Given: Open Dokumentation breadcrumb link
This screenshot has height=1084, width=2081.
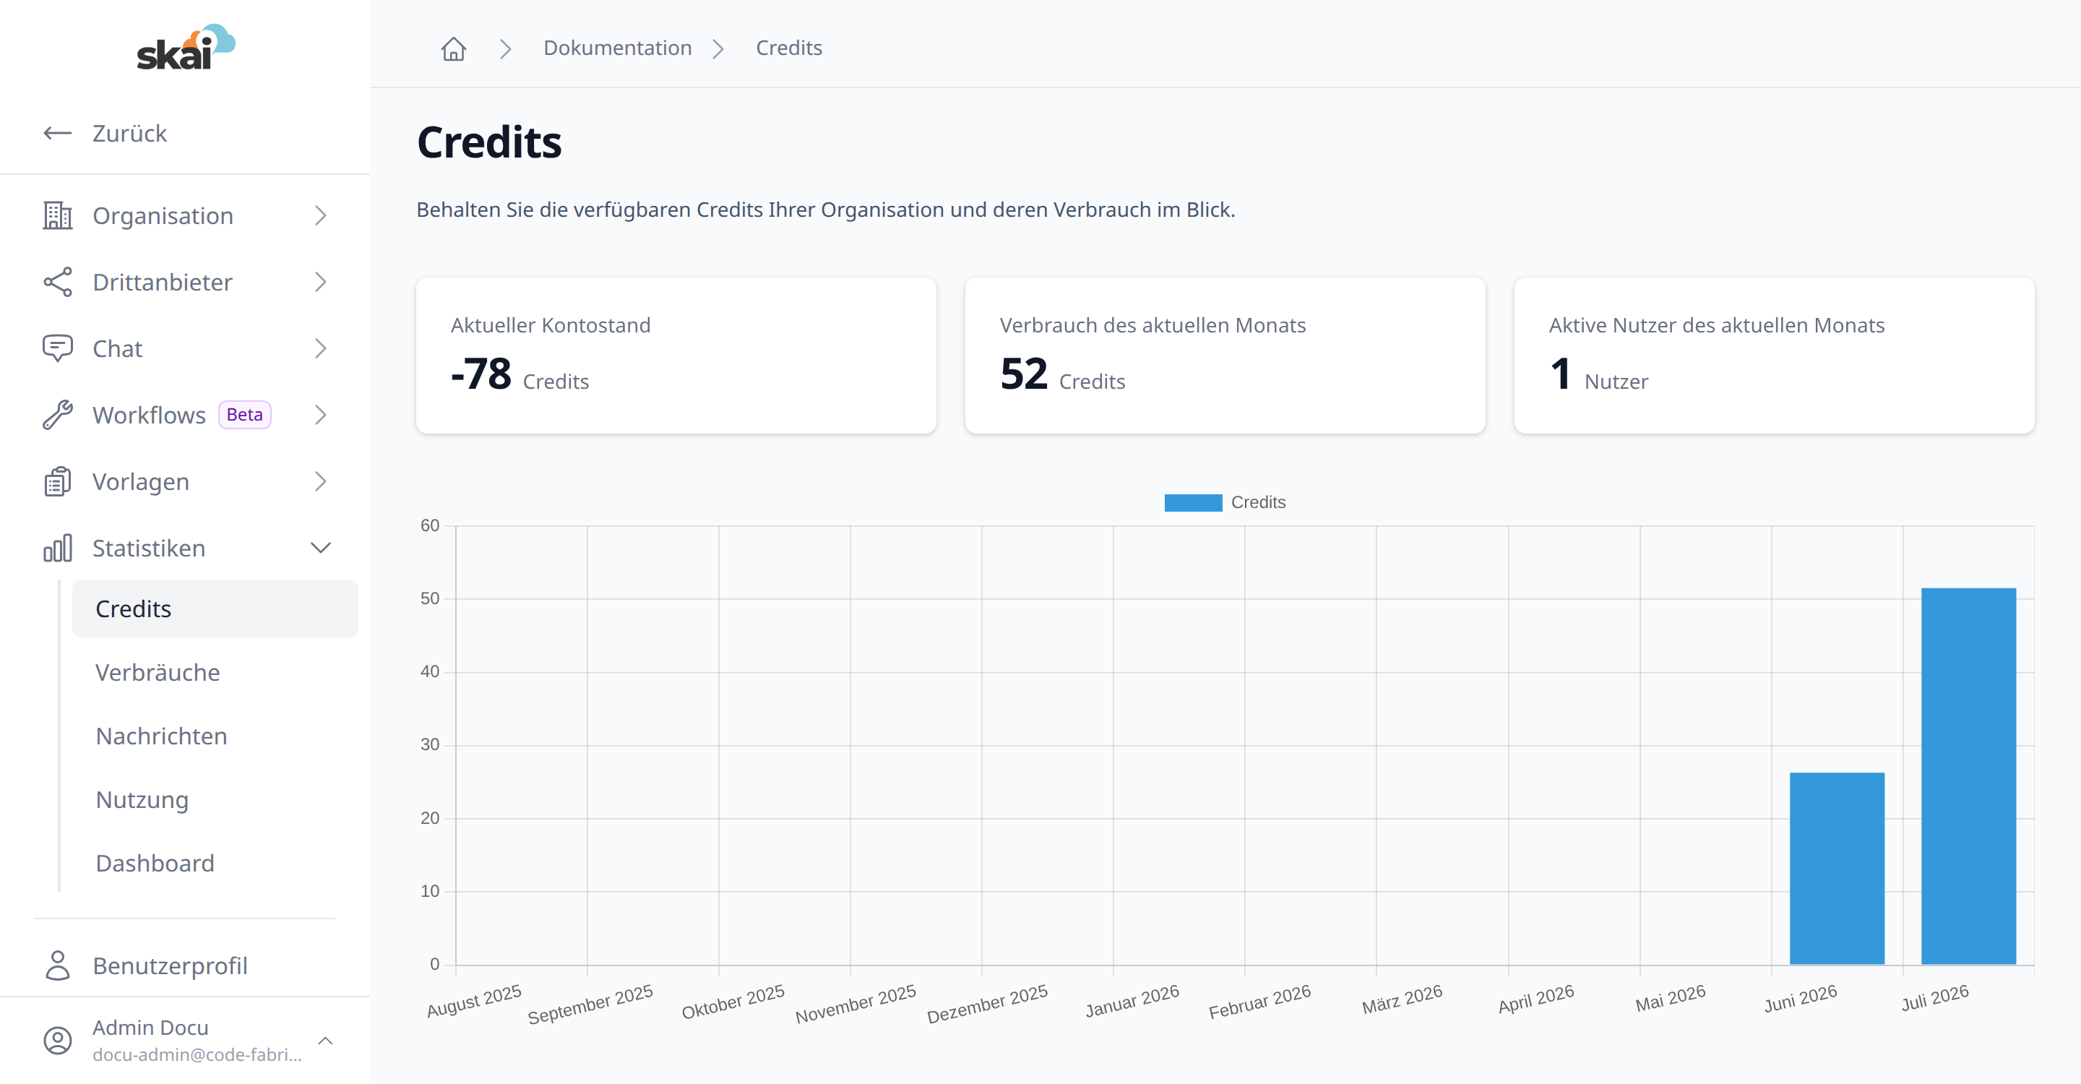Looking at the screenshot, I should click(x=617, y=48).
